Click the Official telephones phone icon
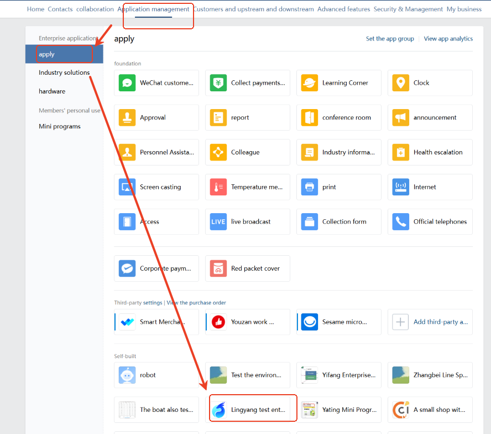This screenshot has width=491, height=434. [400, 221]
